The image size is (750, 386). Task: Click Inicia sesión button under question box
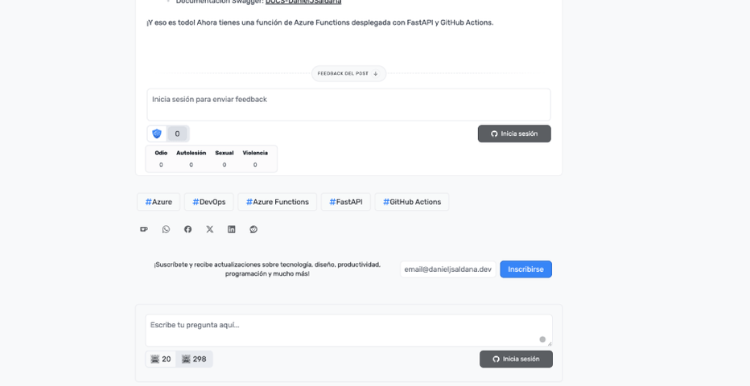(516, 359)
